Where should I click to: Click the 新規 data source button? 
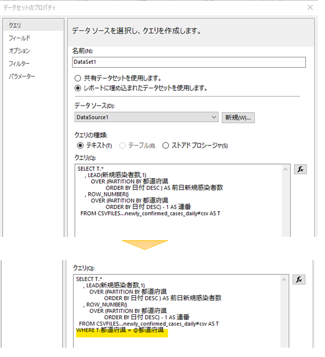(x=238, y=117)
